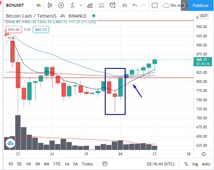Open the bar chart financials icon

point(90,5)
